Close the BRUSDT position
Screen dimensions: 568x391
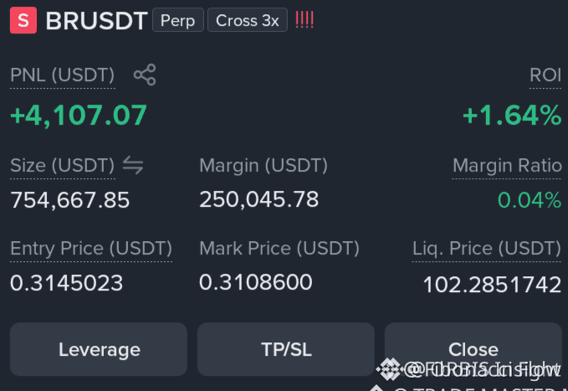click(473, 349)
